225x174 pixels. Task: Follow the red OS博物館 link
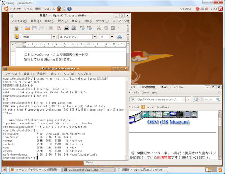pos(164,157)
